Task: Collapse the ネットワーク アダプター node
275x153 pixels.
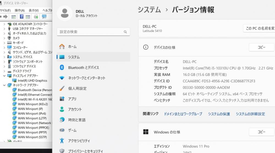Action: tap(4, 85)
